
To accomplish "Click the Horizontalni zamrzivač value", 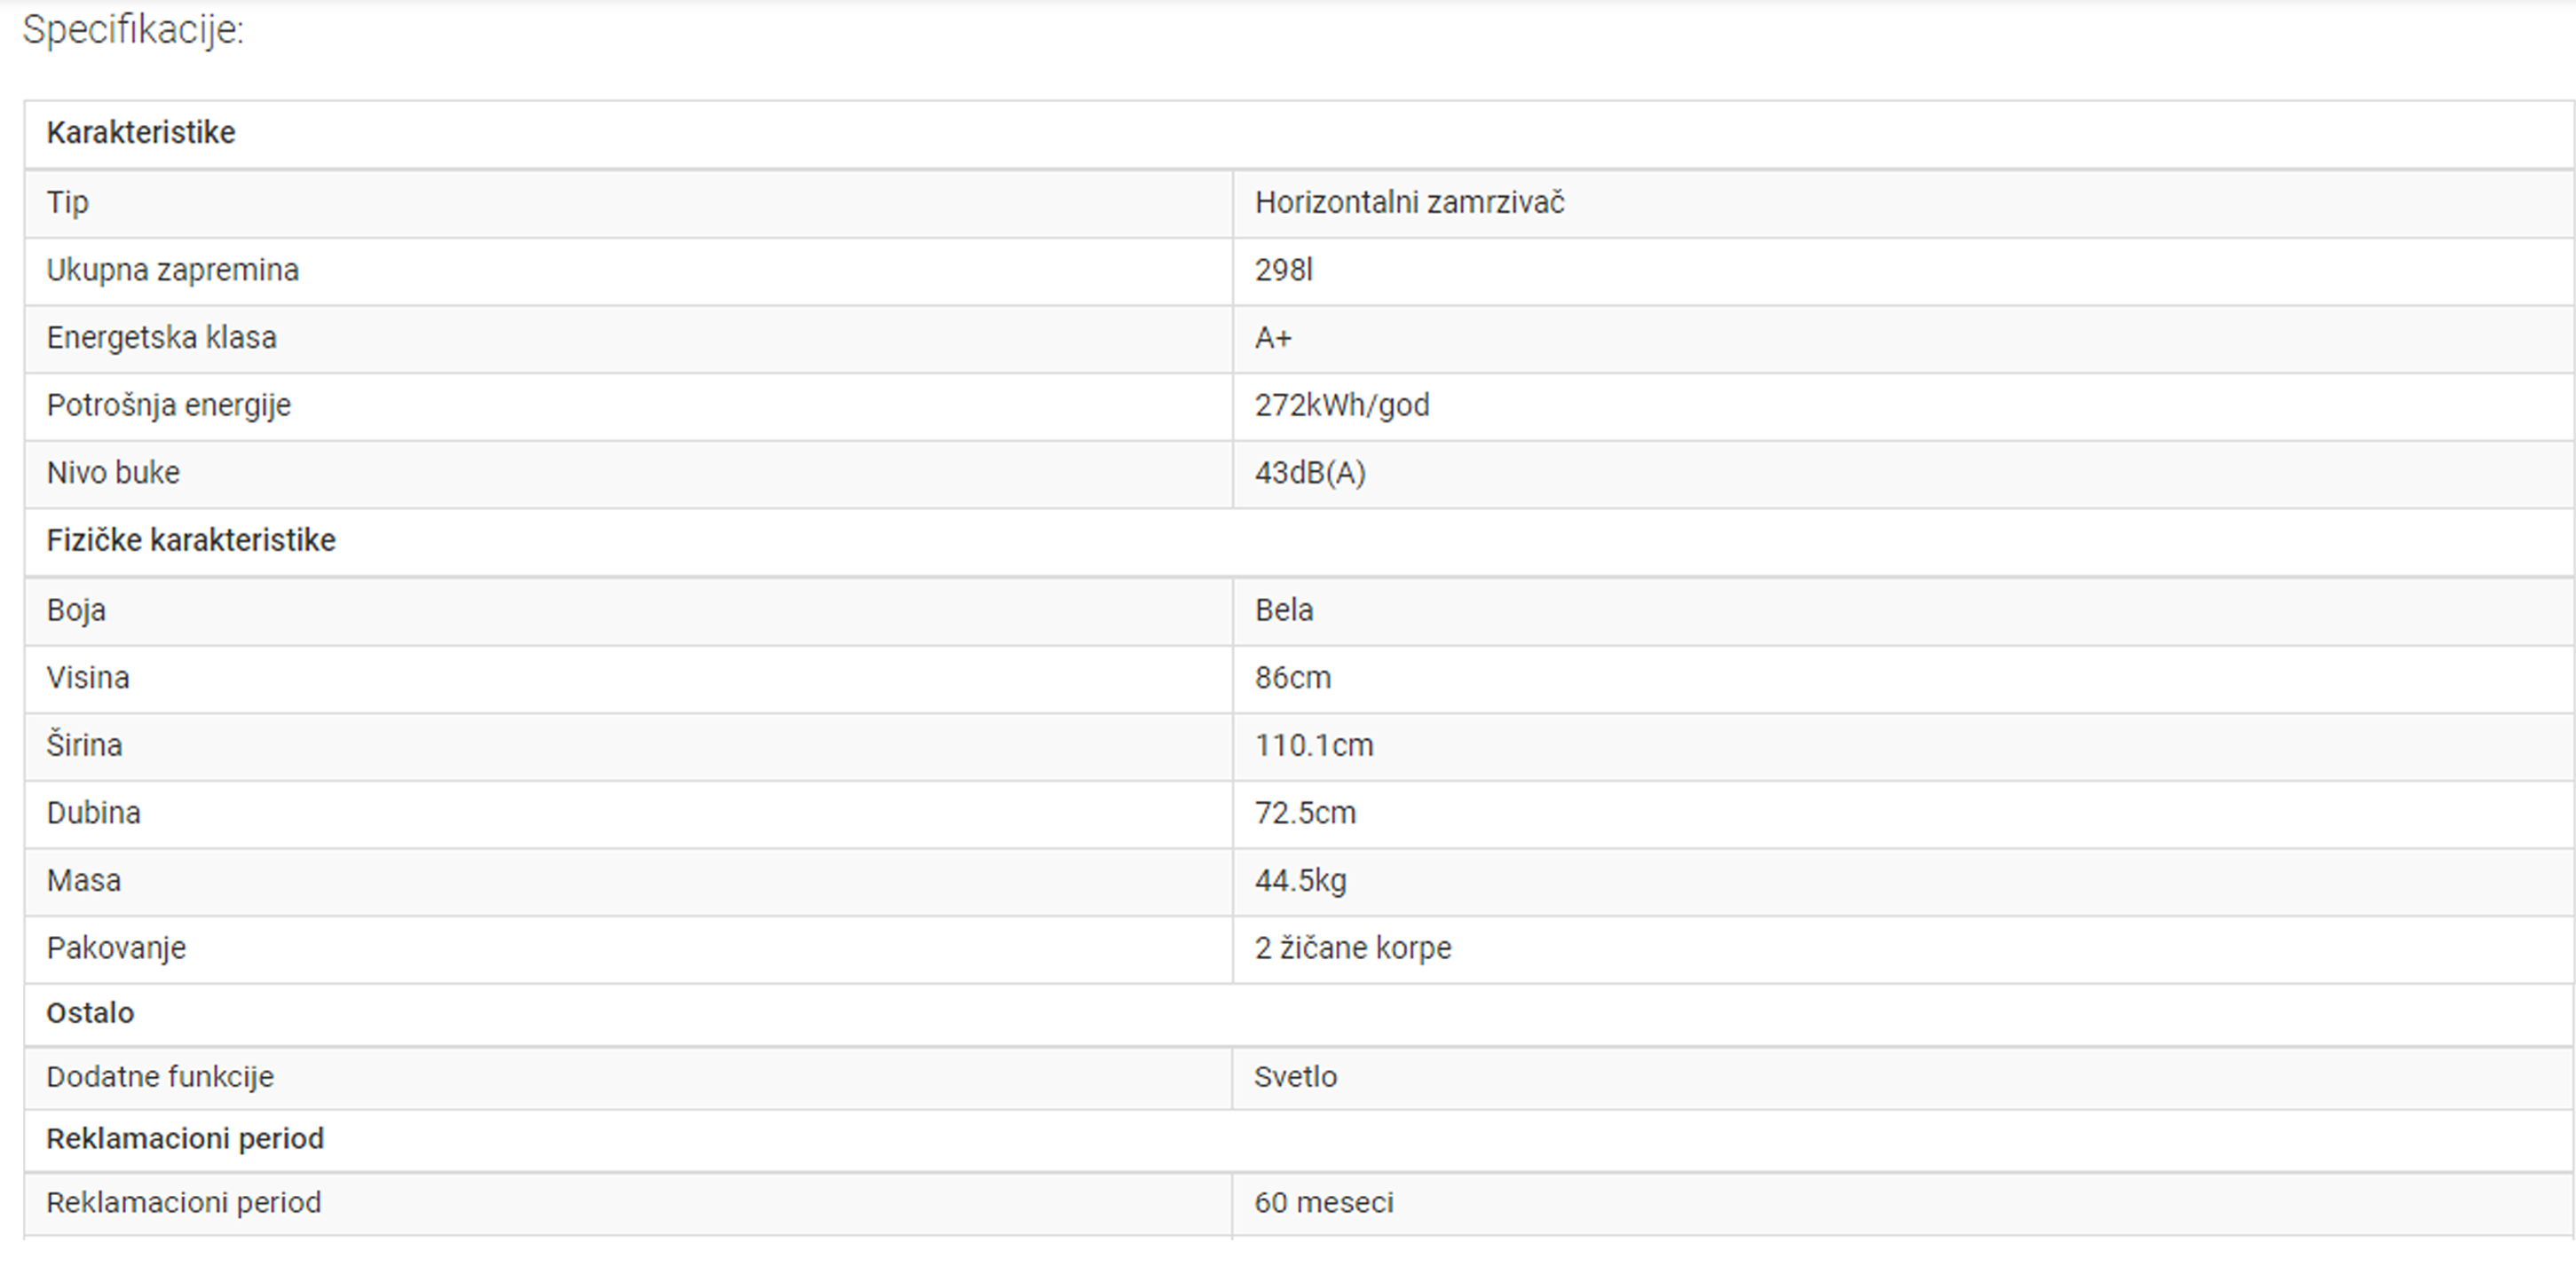I will (1409, 203).
